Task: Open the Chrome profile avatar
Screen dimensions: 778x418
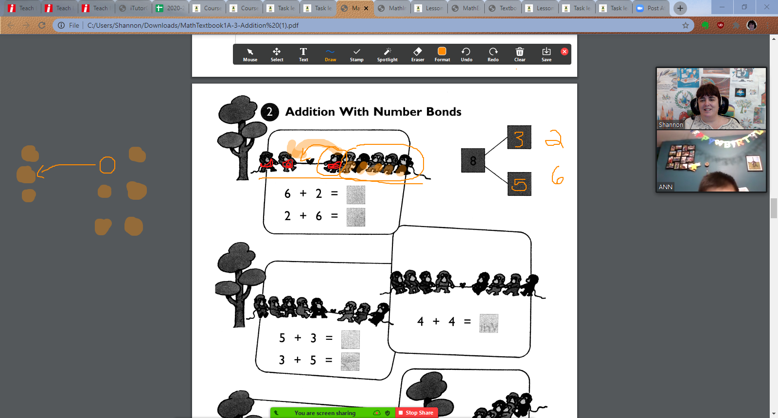Action: pyautogui.click(x=752, y=25)
